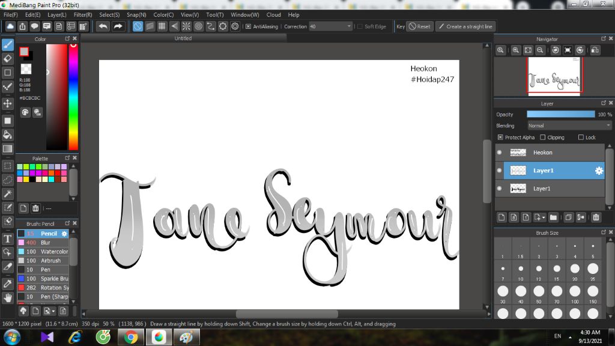Viewport: 615px width, 346px height.
Task: Select the Brush tool
Action: [7, 44]
